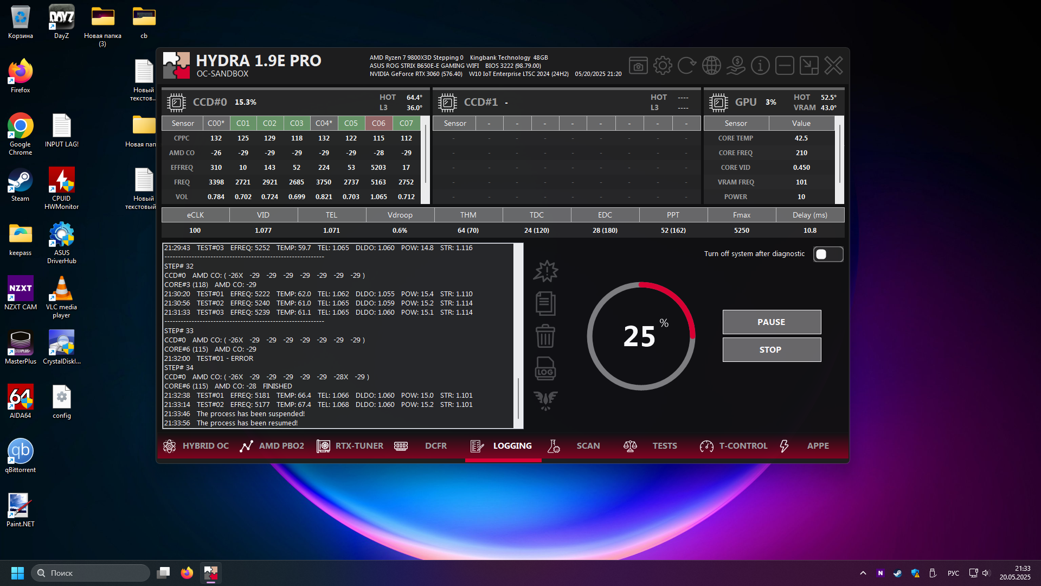Click the CCD#1 chip icon
1041x586 pixels.
pyautogui.click(x=447, y=102)
